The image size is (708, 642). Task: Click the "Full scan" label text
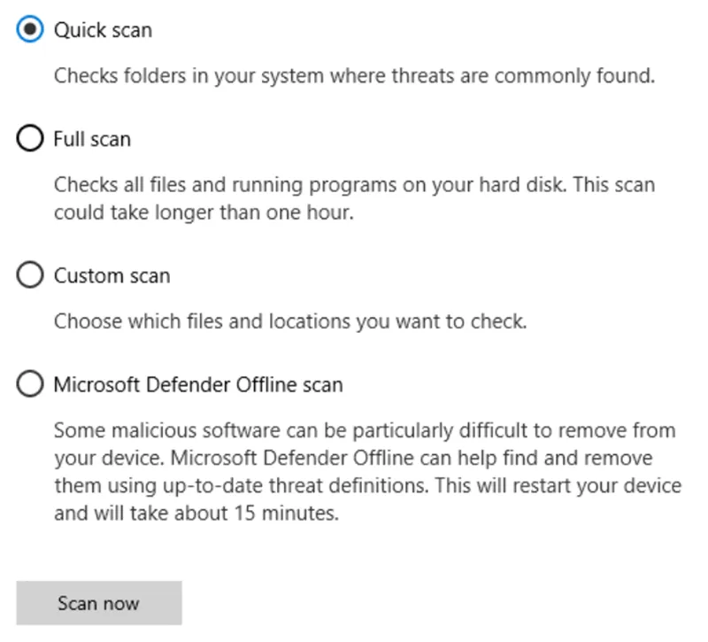92,139
